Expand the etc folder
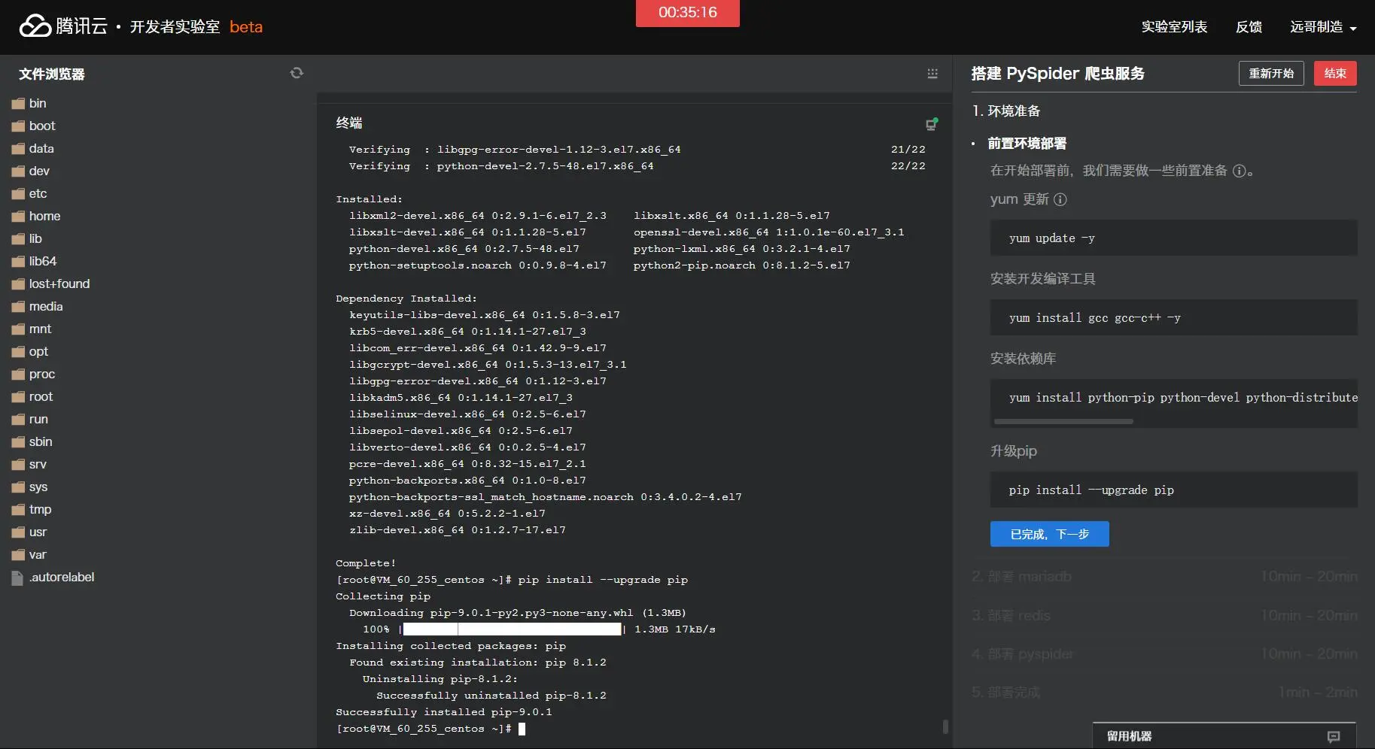 [x=38, y=194]
